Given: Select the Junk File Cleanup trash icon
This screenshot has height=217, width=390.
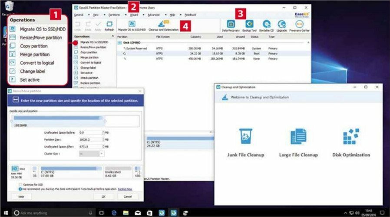Looking at the screenshot, I should (x=246, y=136).
